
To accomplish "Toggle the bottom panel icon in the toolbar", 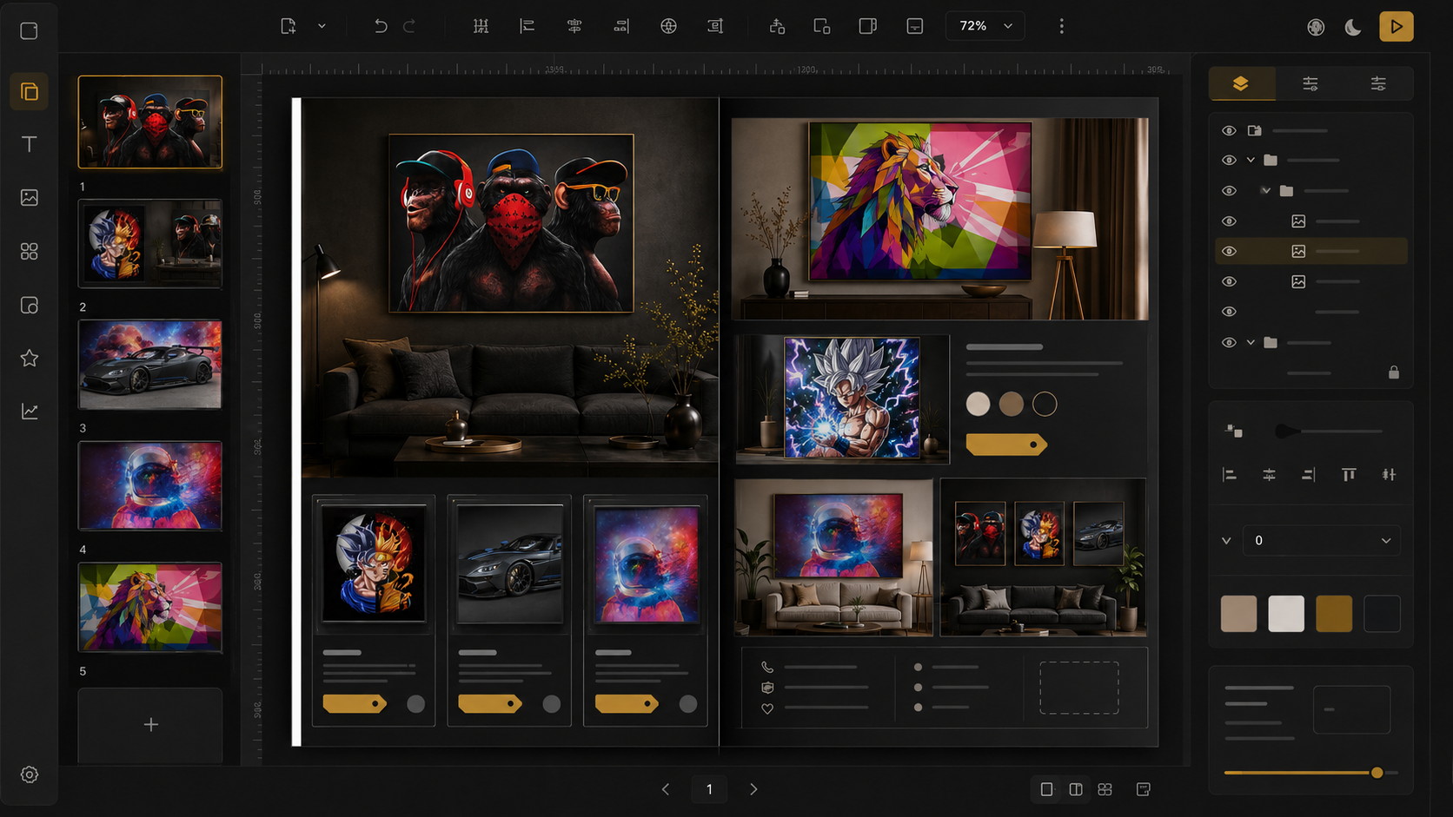I will [x=915, y=26].
